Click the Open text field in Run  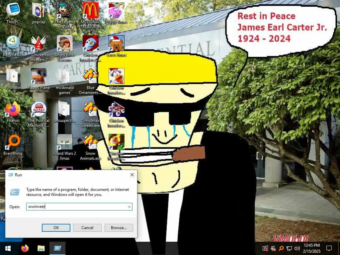click(79, 207)
